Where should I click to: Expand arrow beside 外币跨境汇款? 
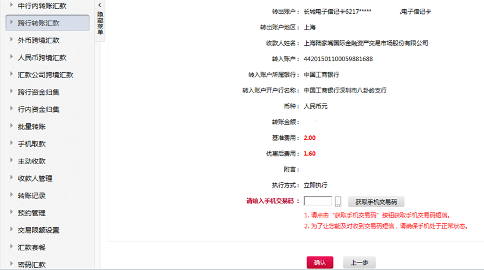[x=12, y=39]
